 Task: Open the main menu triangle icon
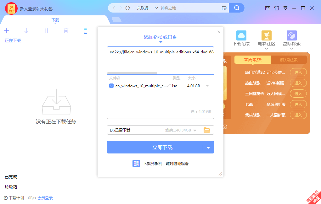(285, 8)
